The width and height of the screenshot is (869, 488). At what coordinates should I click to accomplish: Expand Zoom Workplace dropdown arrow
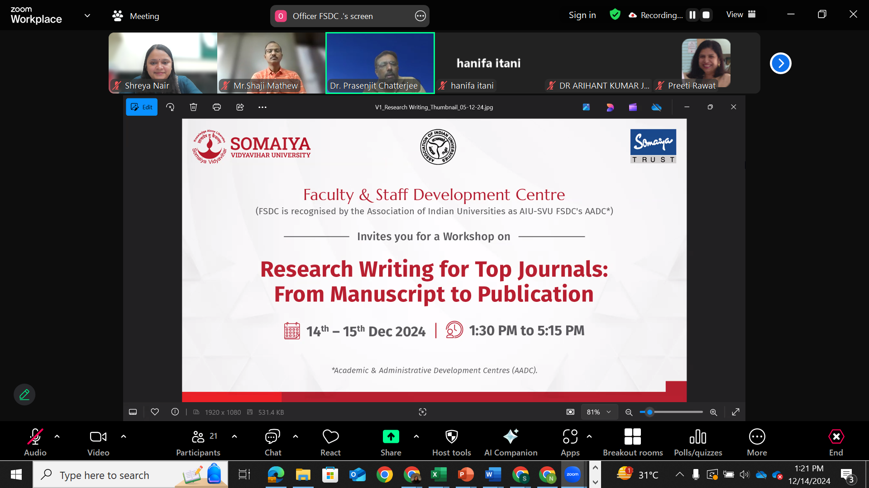[87, 15]
